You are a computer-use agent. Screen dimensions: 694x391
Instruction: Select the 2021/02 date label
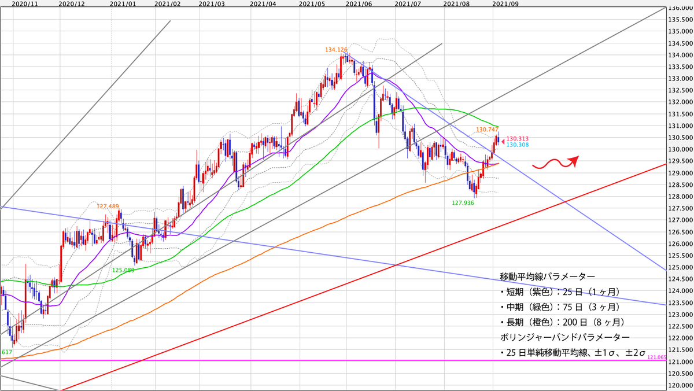coord(168,3)
